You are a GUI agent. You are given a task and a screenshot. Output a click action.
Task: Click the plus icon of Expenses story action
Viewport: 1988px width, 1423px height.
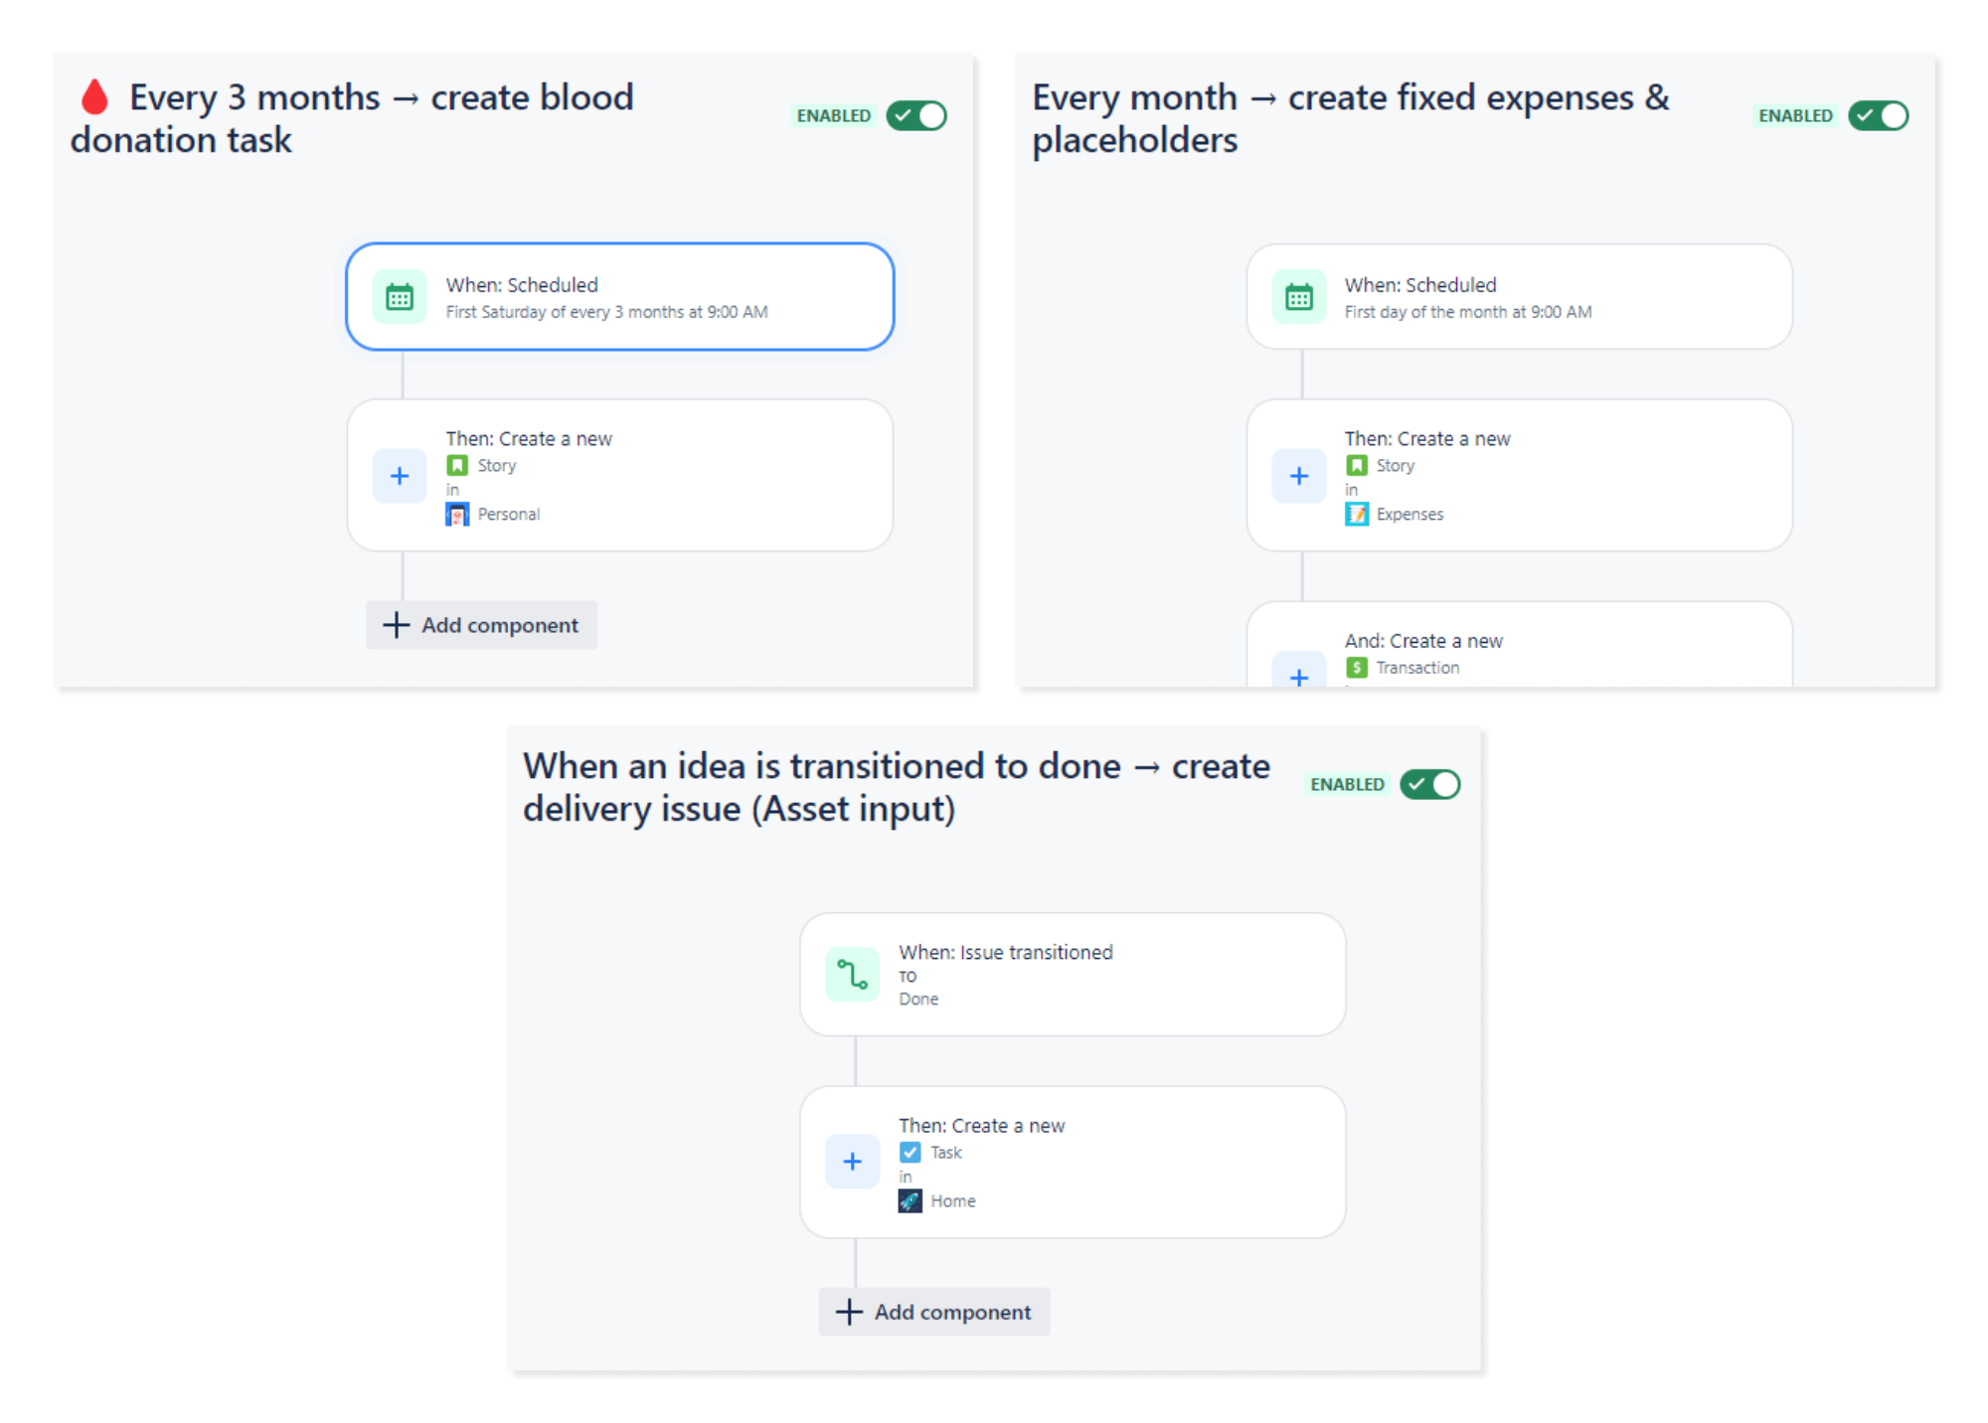[x=1299, y=476]
